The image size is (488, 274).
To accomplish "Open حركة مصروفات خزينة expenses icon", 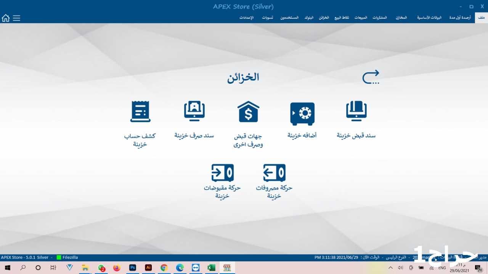I will point(274,173).
